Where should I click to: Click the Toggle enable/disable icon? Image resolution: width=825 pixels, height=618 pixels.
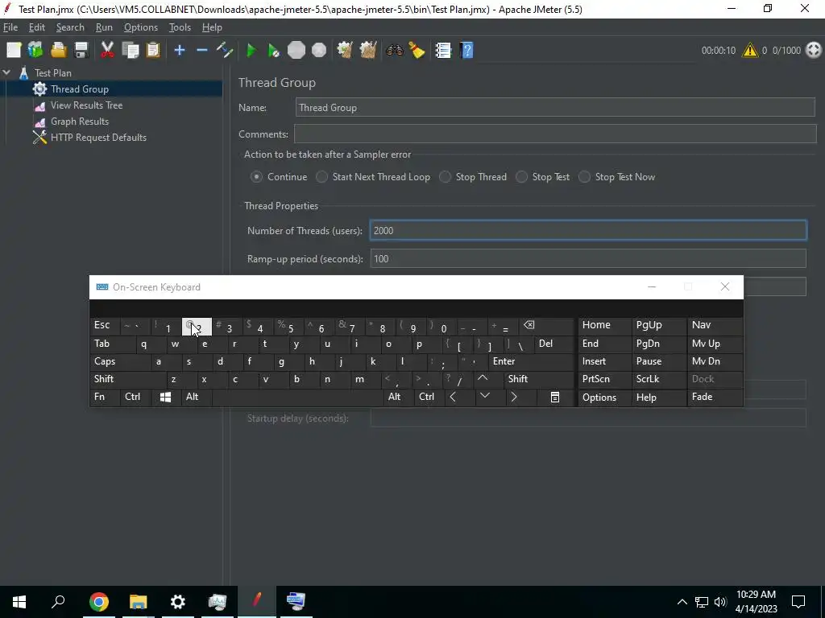tap(225, 51)
